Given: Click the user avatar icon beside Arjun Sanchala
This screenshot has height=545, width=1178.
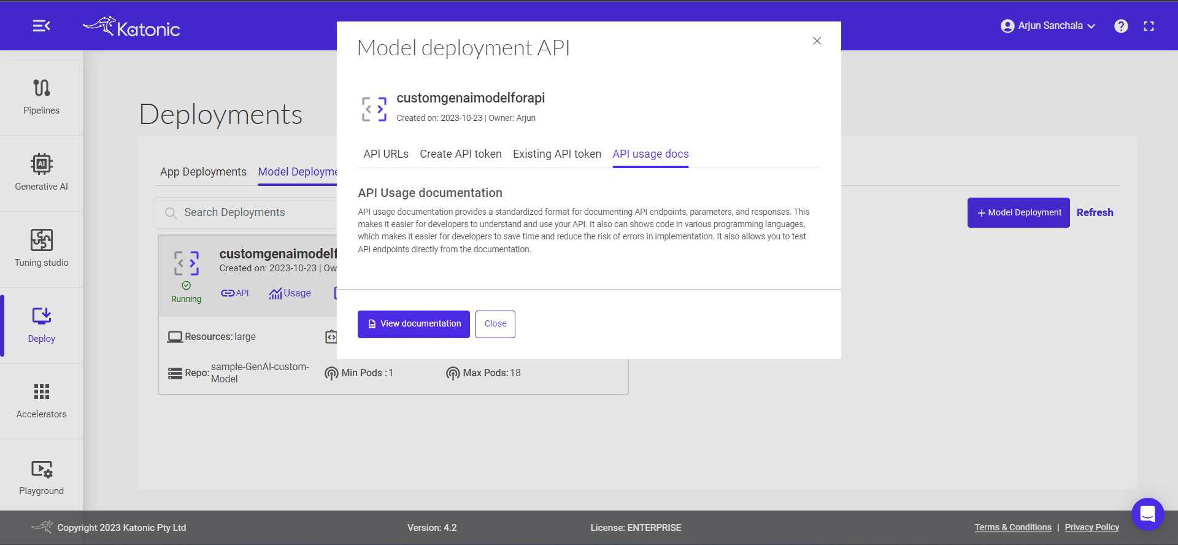Looking at the screenshot, I should tap(1007, 26).
